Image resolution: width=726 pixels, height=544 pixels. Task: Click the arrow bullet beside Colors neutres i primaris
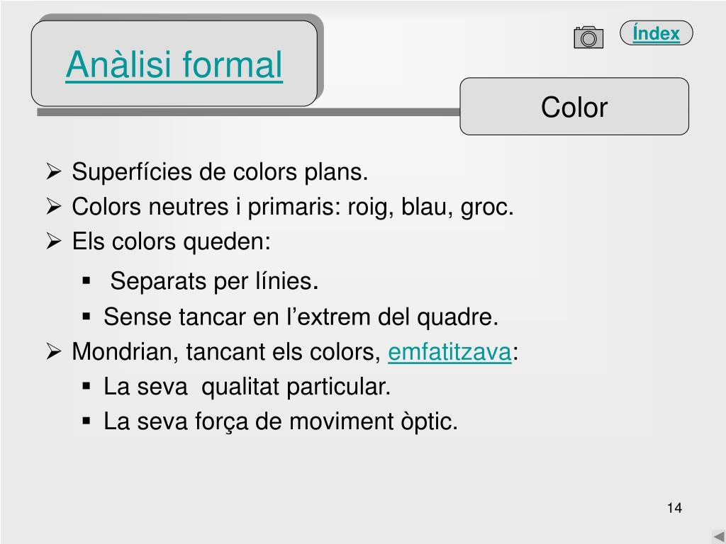coord(54,206)
